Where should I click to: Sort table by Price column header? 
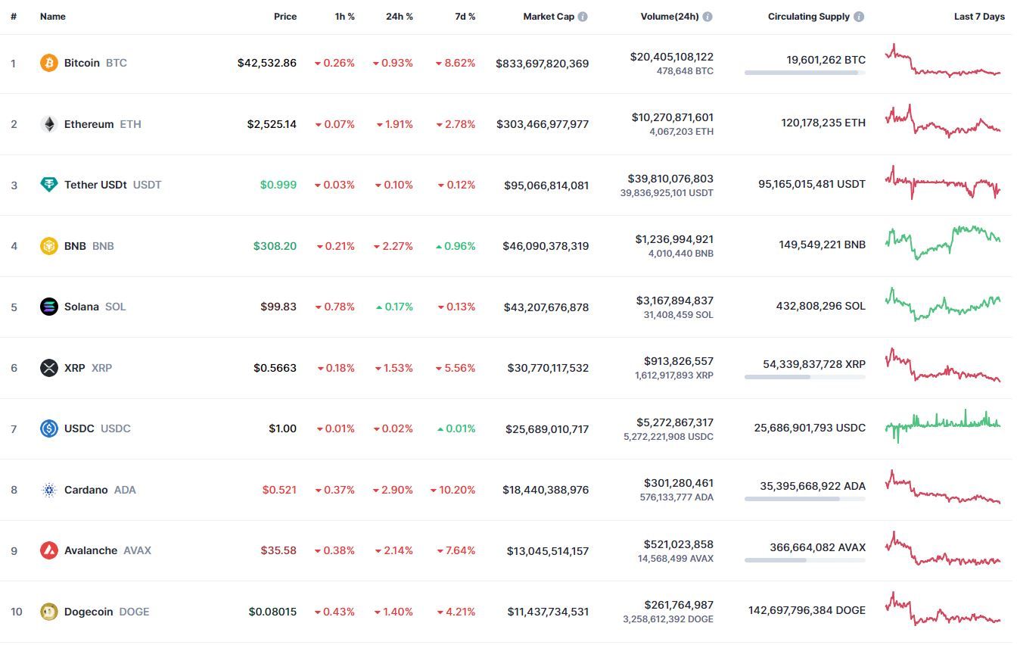click(285, 17)
